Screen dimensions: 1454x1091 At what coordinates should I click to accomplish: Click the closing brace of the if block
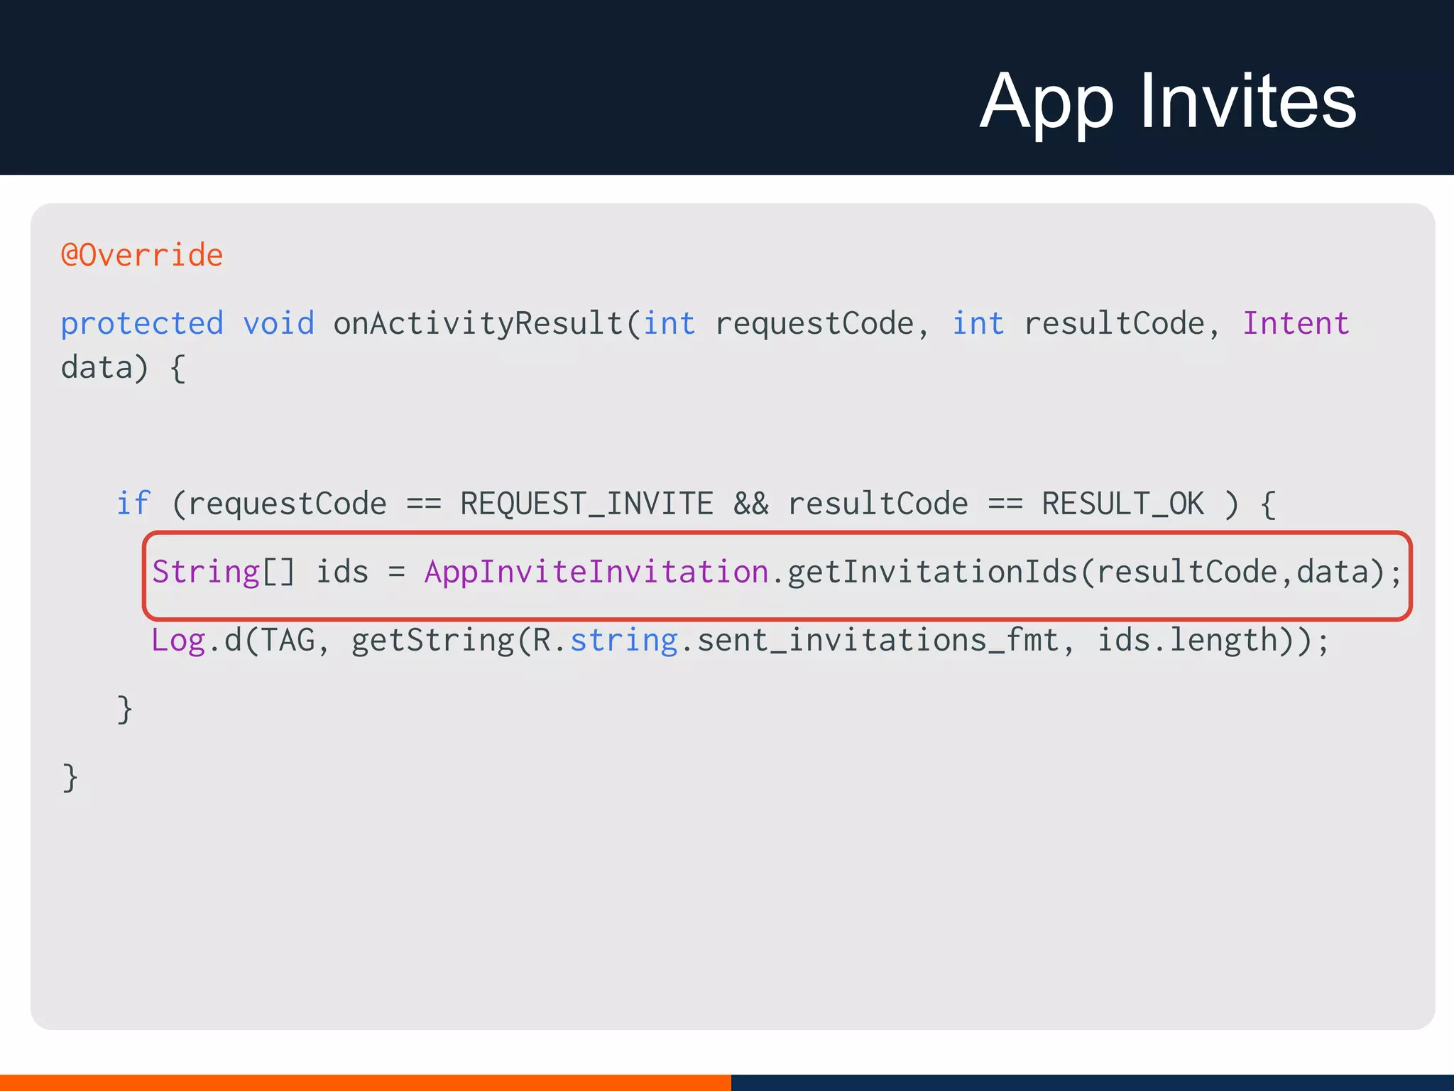tap(125, 709)
